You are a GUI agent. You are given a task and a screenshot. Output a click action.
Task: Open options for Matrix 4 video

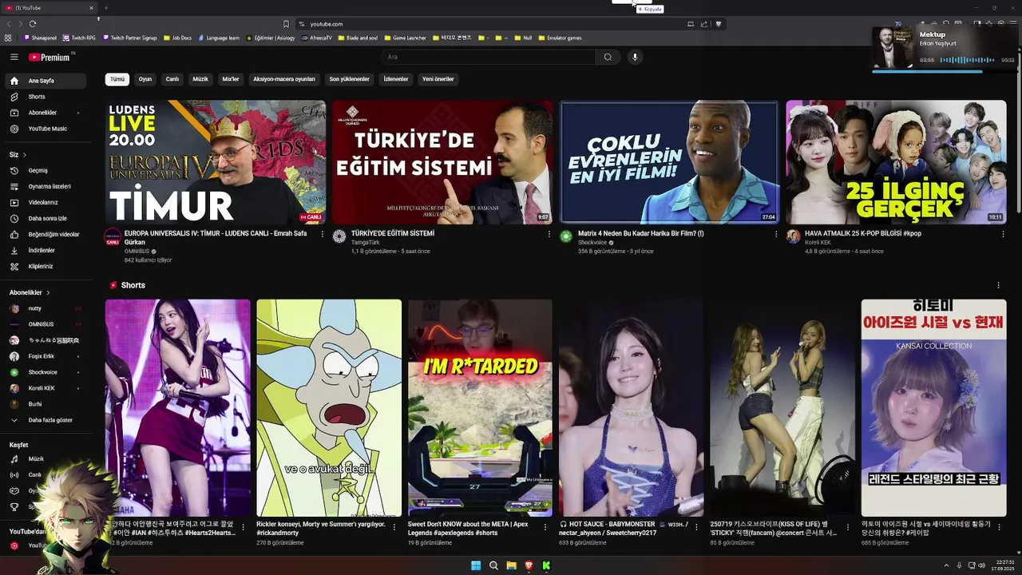point(776,234)
